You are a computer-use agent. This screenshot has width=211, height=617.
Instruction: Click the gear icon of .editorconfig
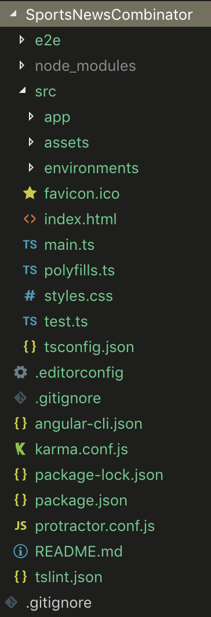[x=20, y=372]
